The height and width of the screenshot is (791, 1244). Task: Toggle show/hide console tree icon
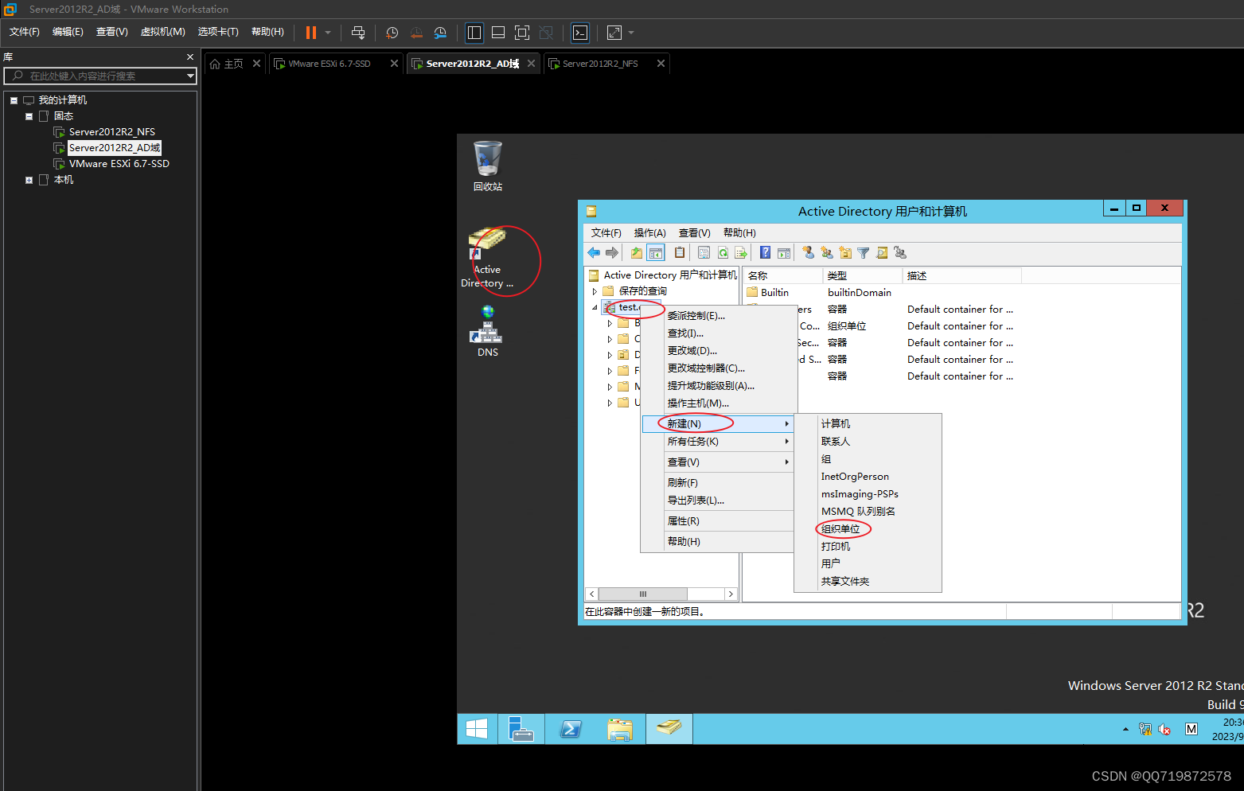(656, 253)
